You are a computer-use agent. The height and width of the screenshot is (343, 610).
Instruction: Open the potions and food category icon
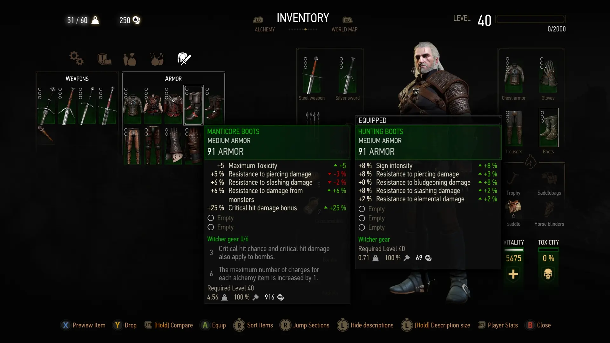(157, 59)
